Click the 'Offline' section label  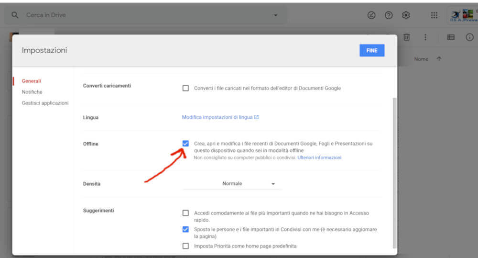pyautogui.click(x=90, y=144)
